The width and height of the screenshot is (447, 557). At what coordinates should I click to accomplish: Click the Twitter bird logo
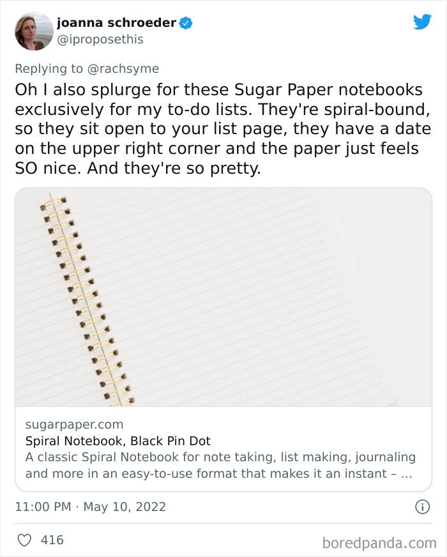[x=422, y=22]
